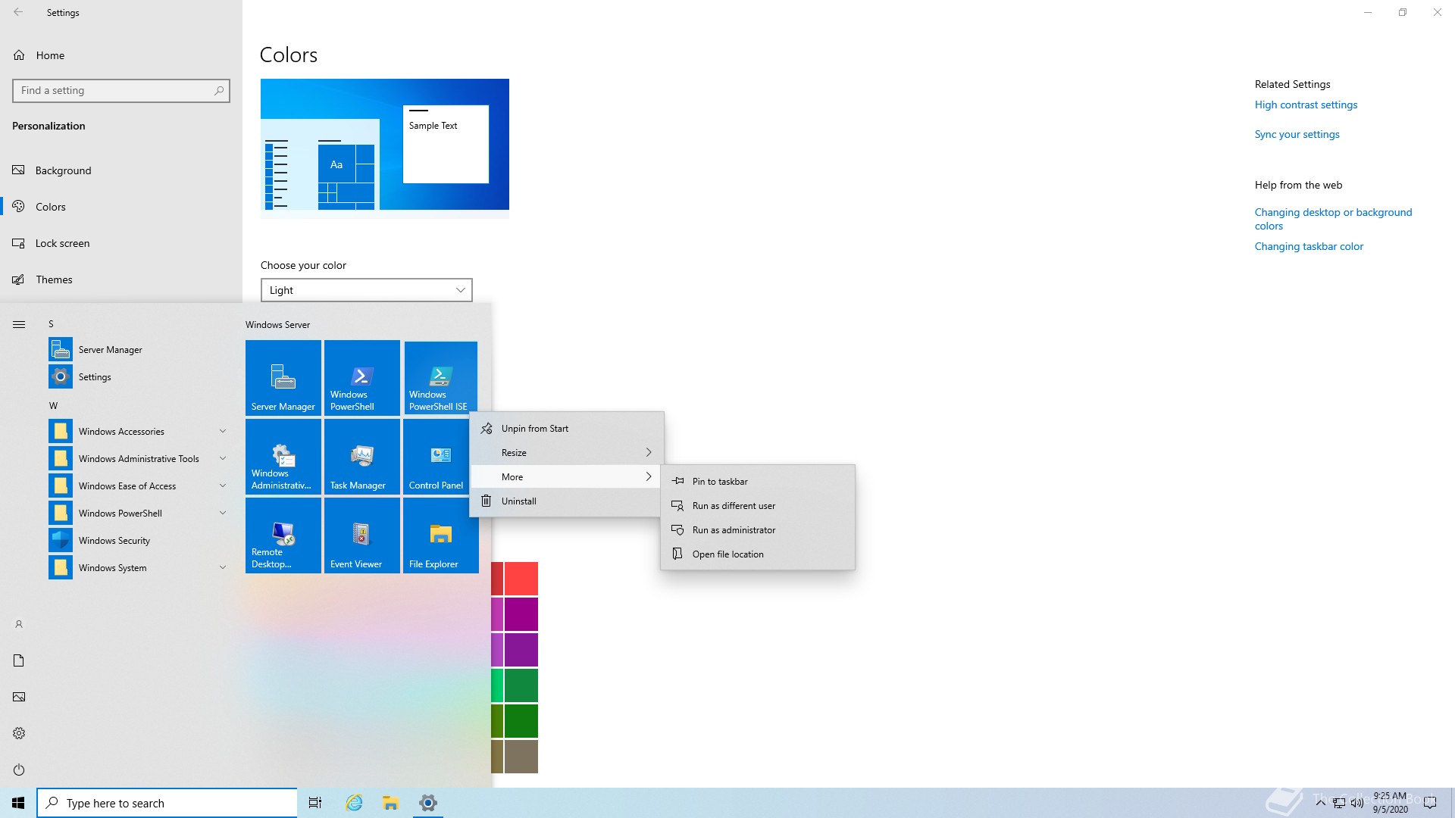This screenshot has height=818, width=1455.
Task: Select Run as administrator
Action: [758, 529]
